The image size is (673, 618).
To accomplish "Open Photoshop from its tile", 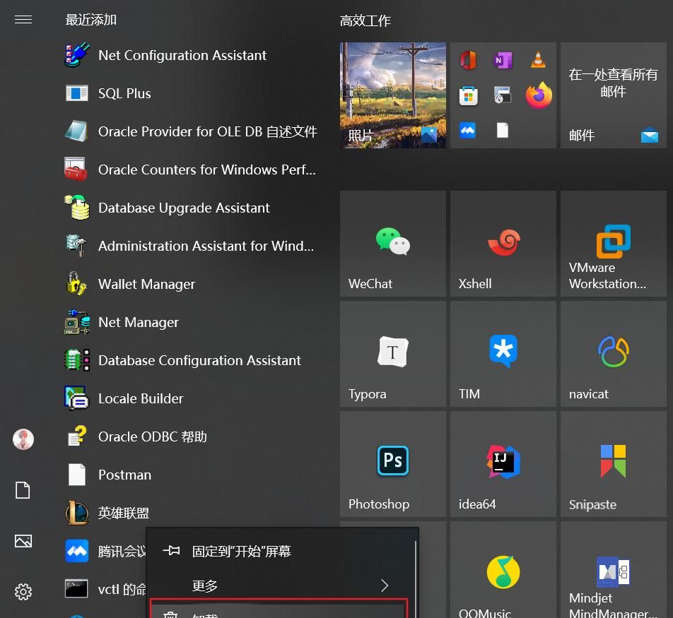I will [x=392, y=464].
